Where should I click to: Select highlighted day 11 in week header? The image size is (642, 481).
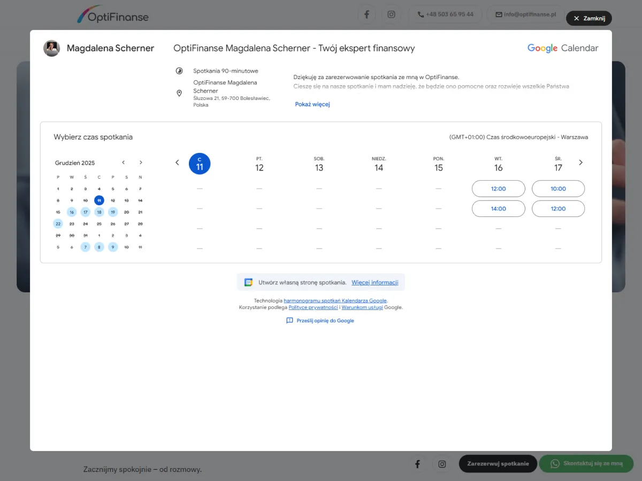point(200,164)
